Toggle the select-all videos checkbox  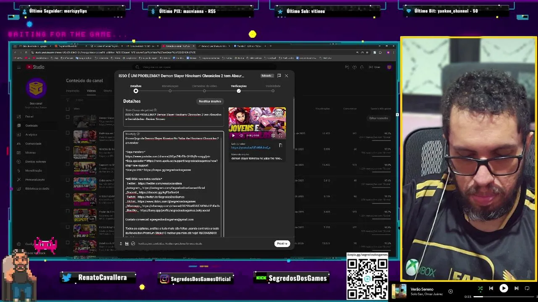(x=68, y=109)
